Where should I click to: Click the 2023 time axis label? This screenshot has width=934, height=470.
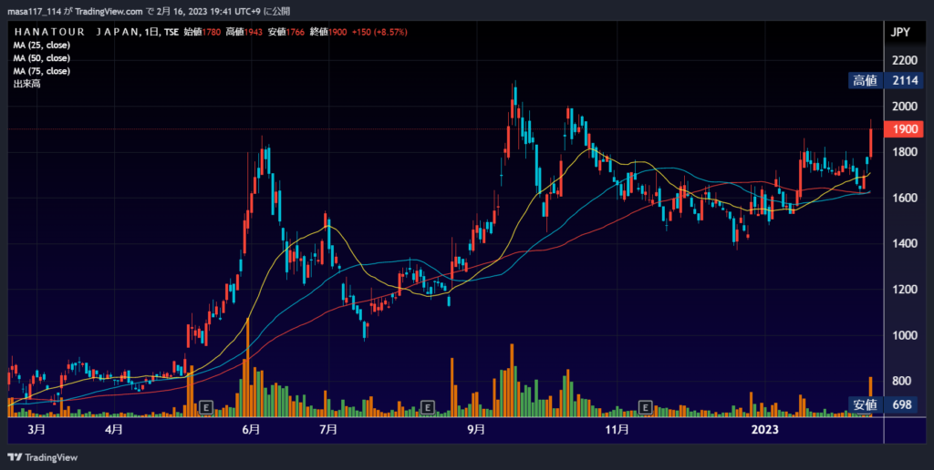(x=765, y=430)
